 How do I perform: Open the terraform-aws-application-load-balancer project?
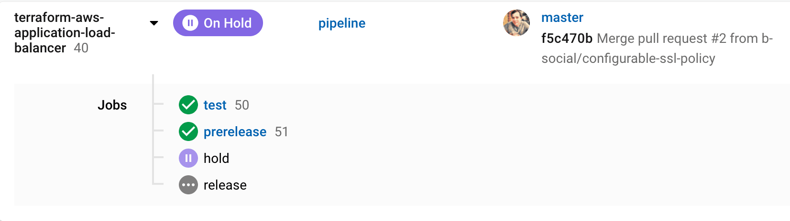click(x=64, y=32)
